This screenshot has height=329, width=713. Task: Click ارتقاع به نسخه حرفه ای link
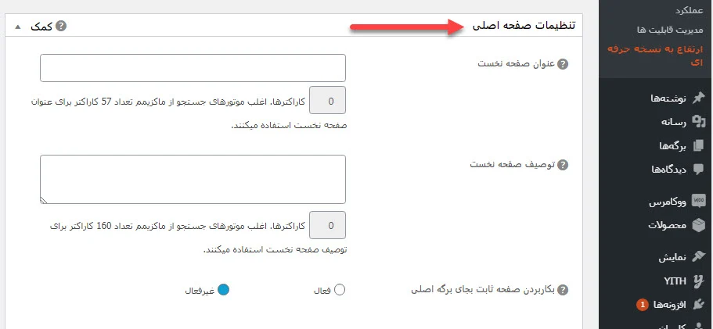pyautogui.click(x=655, y=55)
